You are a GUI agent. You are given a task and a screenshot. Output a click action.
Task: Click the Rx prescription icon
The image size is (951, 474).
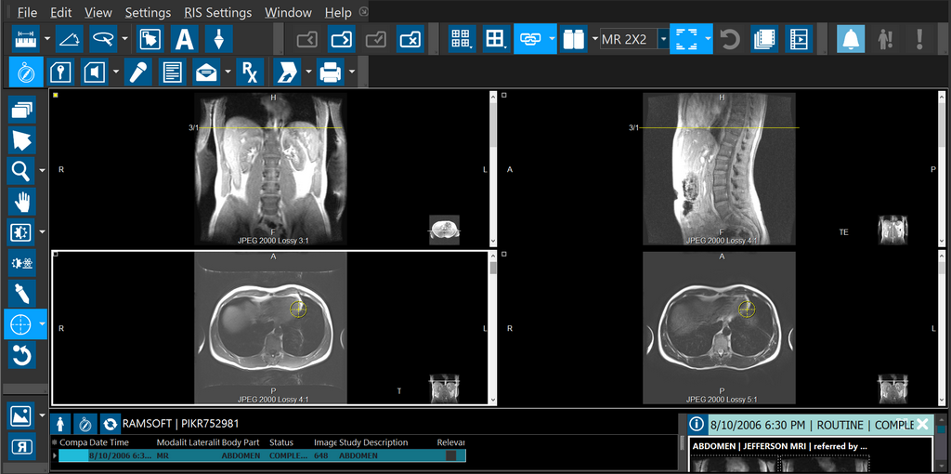248,72
